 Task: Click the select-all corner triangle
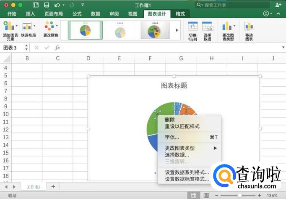click(x=7, y=58)
